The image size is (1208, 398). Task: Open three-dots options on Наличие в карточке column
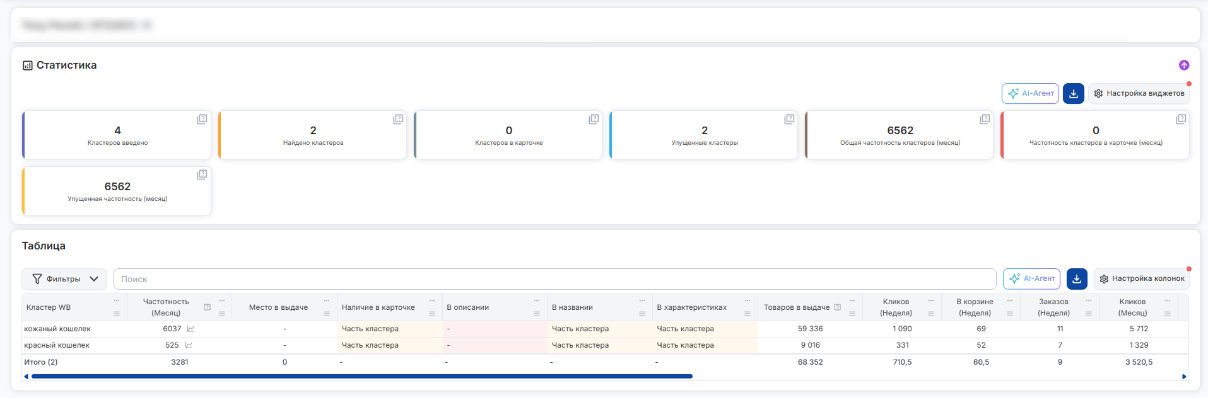[x=432, y=300]
